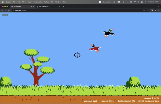
Task: Click the mute (m) control
Action: pos(107,101)
